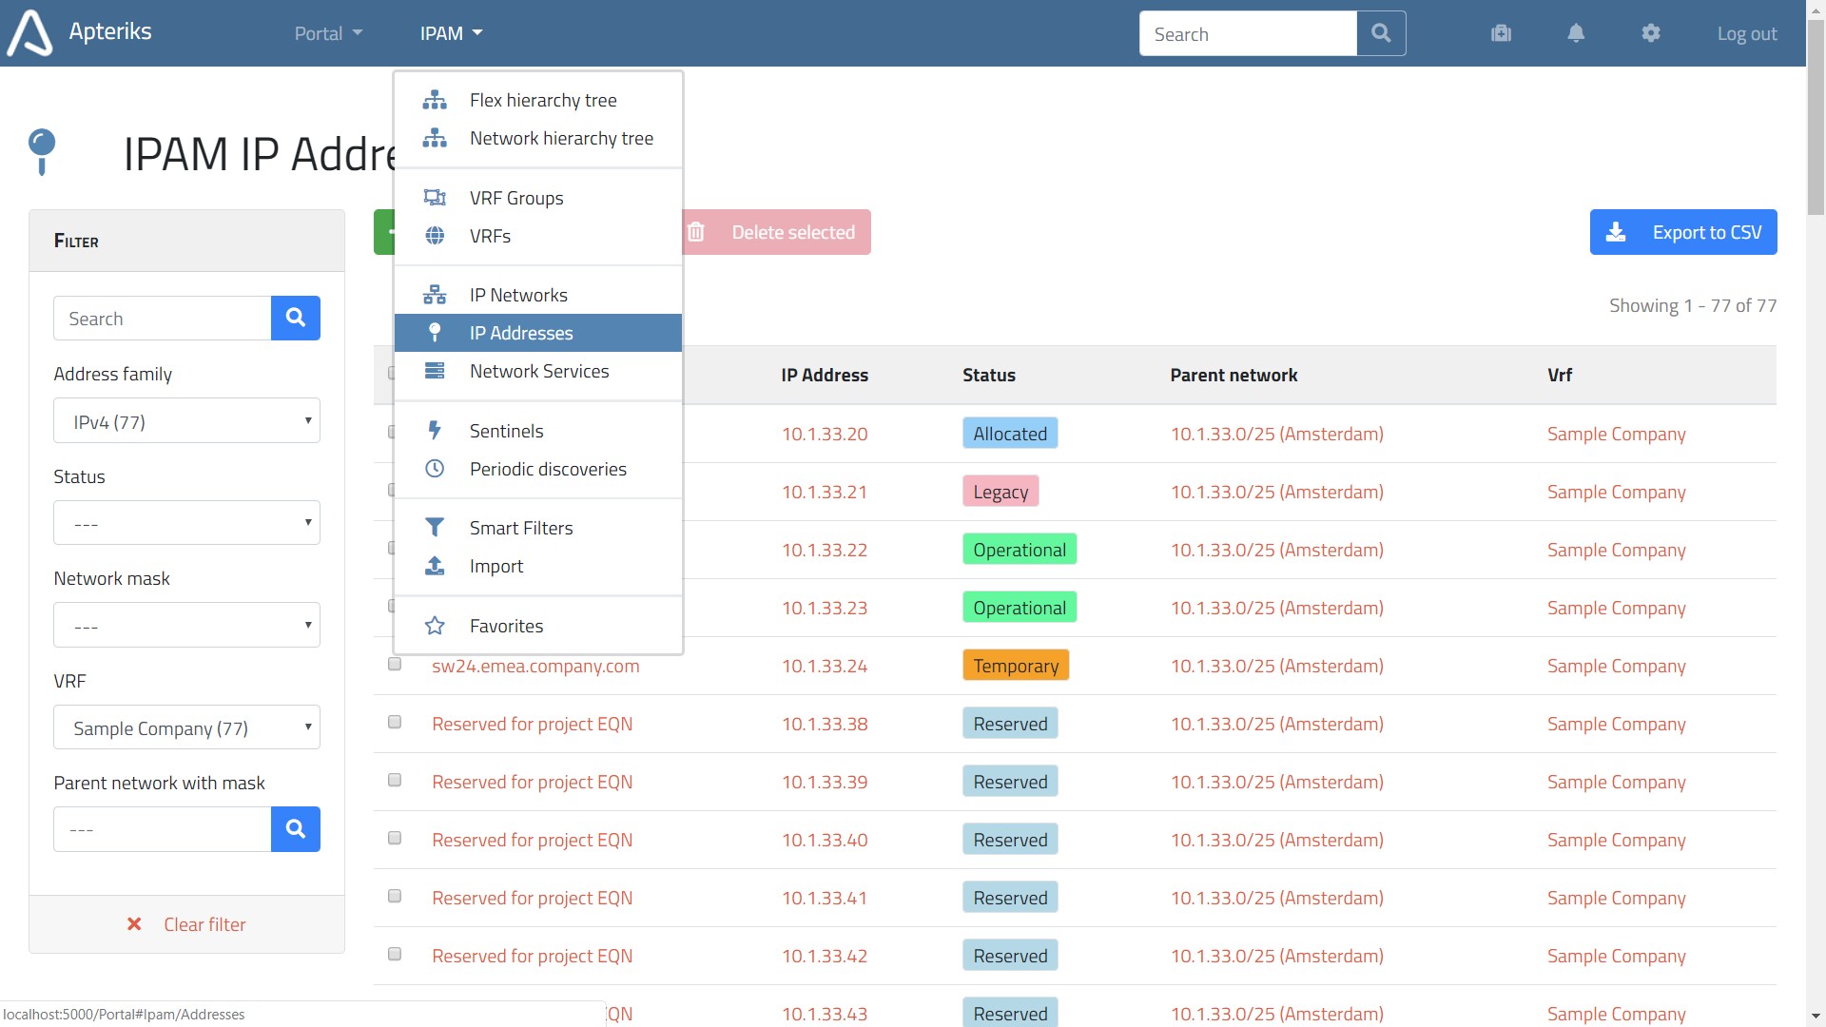Click parent network lookup magnifier button

pyautogui.click(x=295, y=829)
